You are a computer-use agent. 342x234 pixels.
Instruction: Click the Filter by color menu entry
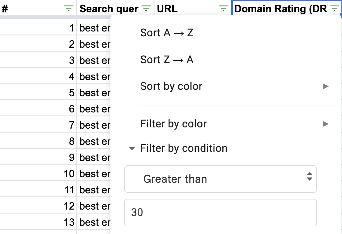(173, 124)
